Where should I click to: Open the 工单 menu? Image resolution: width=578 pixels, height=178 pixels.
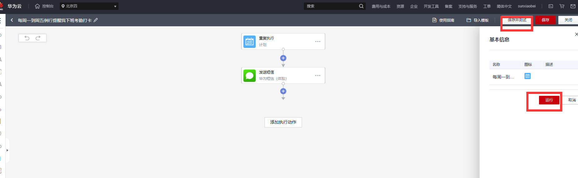487,6
